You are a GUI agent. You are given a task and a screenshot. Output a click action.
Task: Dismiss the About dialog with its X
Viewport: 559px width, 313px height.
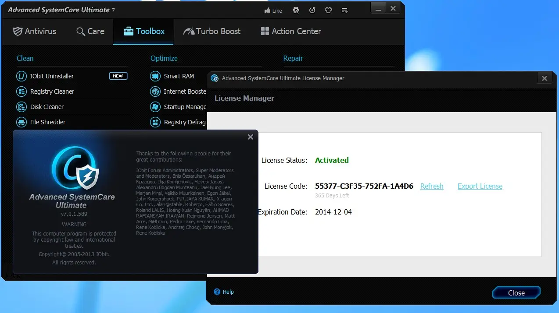[x=251, y=137]
